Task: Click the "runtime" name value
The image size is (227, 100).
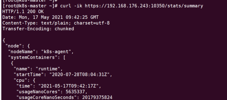Action: click(48, 69)
